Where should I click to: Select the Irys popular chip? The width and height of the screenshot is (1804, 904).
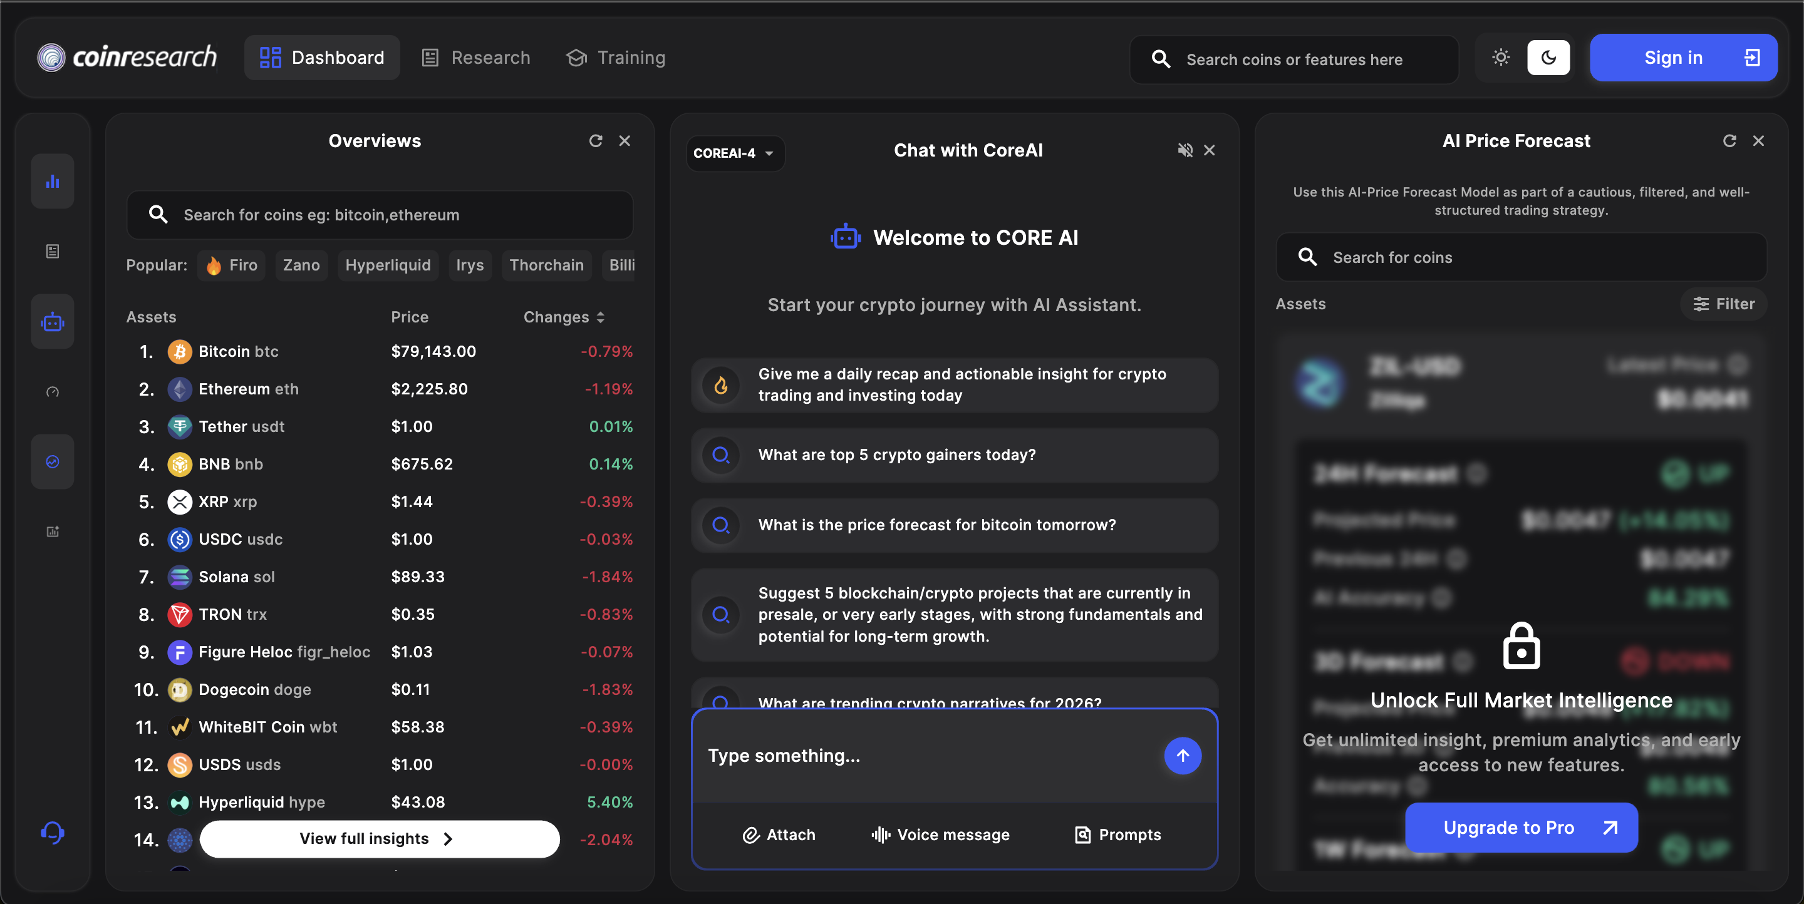pos(470,265)
